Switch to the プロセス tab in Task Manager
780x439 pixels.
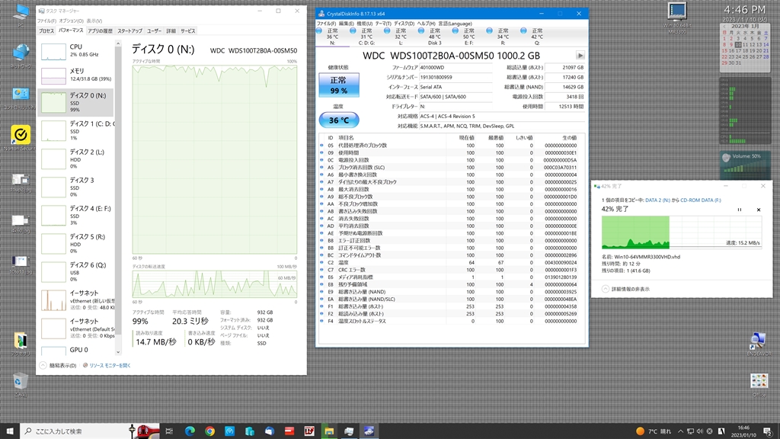point(46,30)
